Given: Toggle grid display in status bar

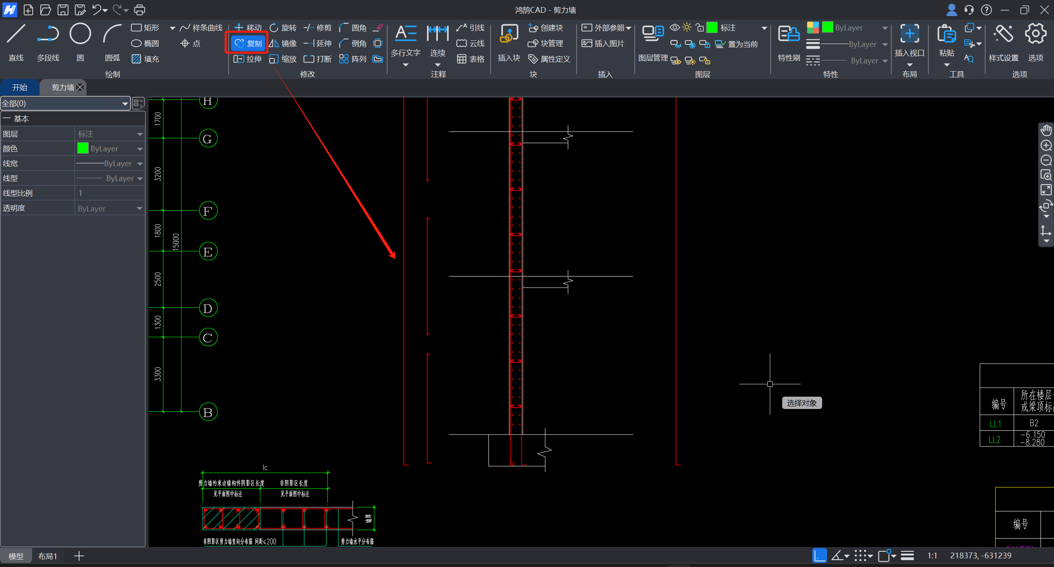Looking at the screenshot, I should [x=861, y=555].
